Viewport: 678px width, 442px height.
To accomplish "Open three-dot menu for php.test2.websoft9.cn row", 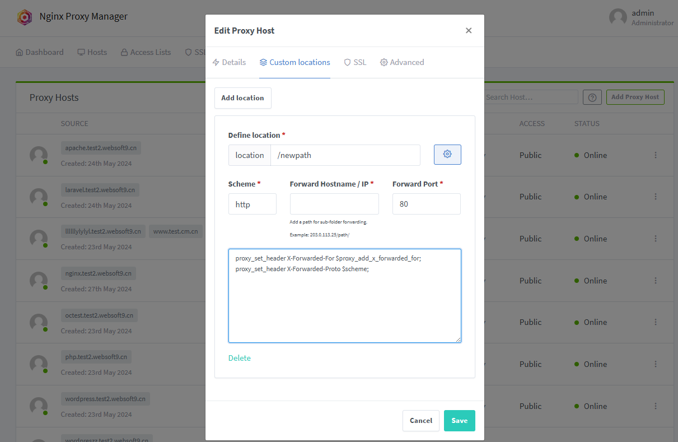I will pos(656,364).
